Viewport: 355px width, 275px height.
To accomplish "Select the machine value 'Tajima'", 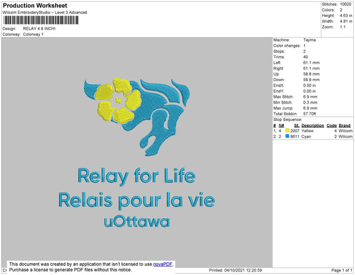I will [309, 40].
